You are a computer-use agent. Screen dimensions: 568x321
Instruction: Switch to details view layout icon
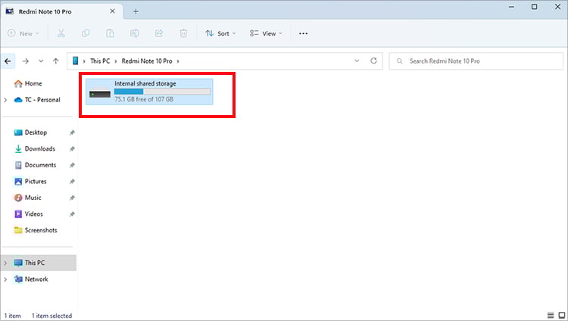point(550,315)
